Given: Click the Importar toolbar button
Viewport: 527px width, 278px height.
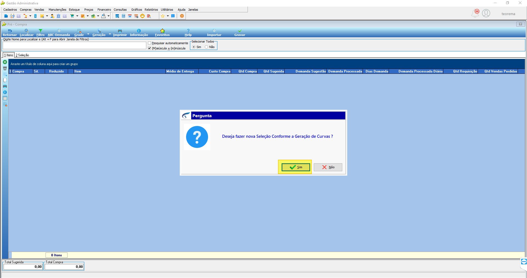Looking at the screenshot, I should click(214, 33).
